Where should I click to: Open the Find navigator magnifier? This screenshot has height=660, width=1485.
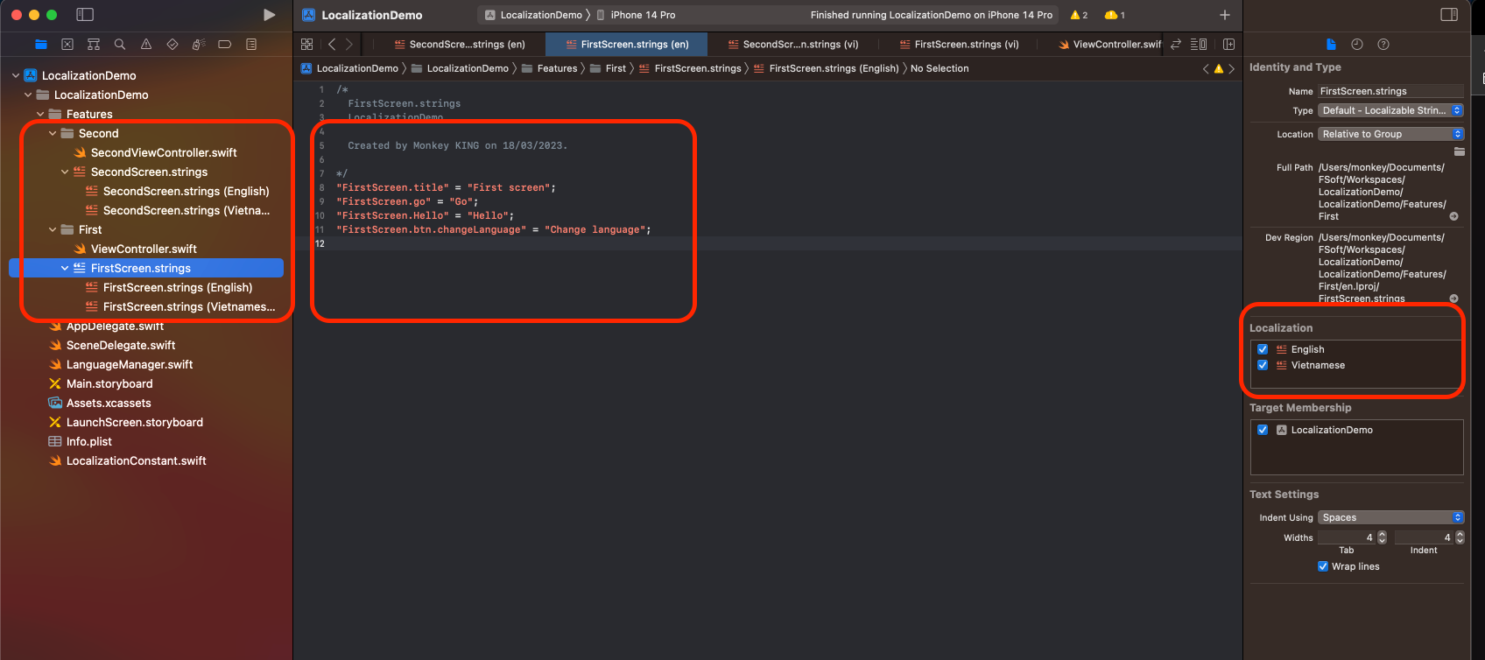click(x=120, y=44)
